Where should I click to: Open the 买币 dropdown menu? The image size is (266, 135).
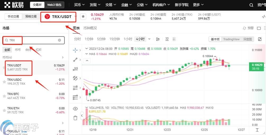[x=79, y=5]
